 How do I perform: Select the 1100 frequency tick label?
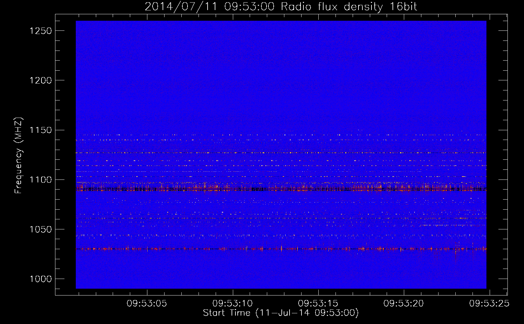point(41,180)
